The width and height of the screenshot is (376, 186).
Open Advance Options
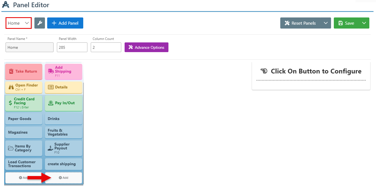pos(146,47)
